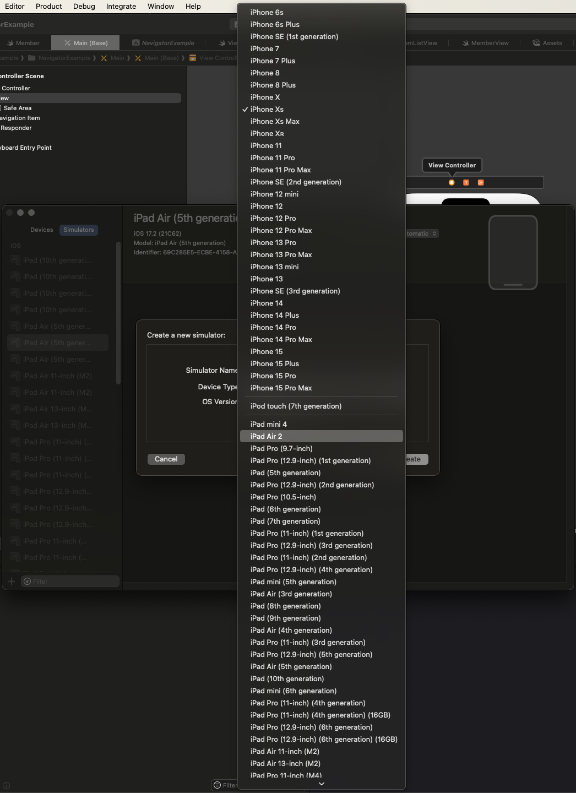Click the scroll-down arrow at menu bottom
Screen dimensions: 576x793
click(322, 784)
